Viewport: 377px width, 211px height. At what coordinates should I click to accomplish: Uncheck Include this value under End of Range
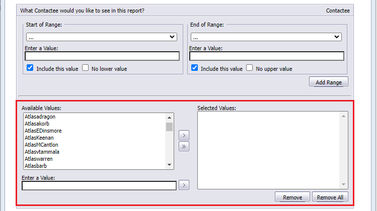194,68
